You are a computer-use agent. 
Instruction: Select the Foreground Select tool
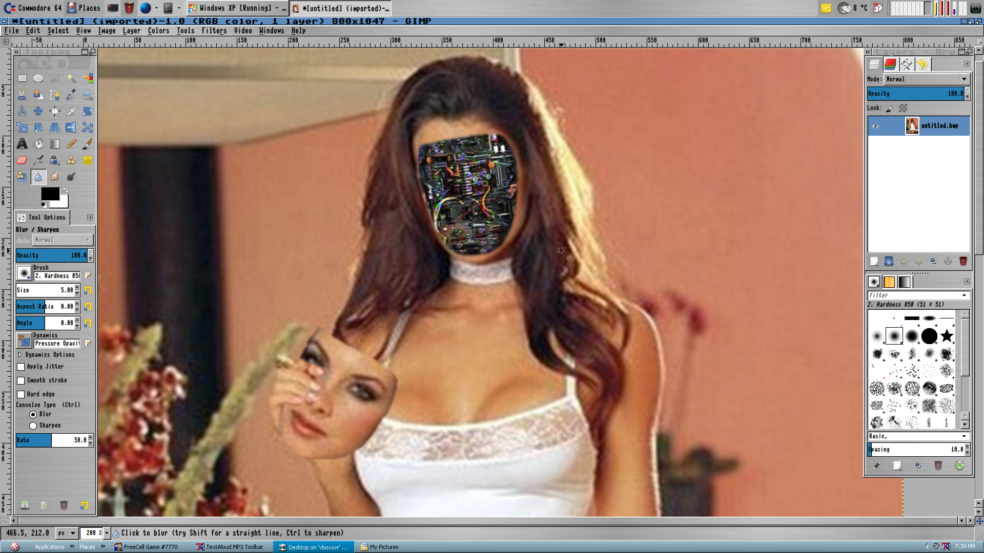coord(38,95)
